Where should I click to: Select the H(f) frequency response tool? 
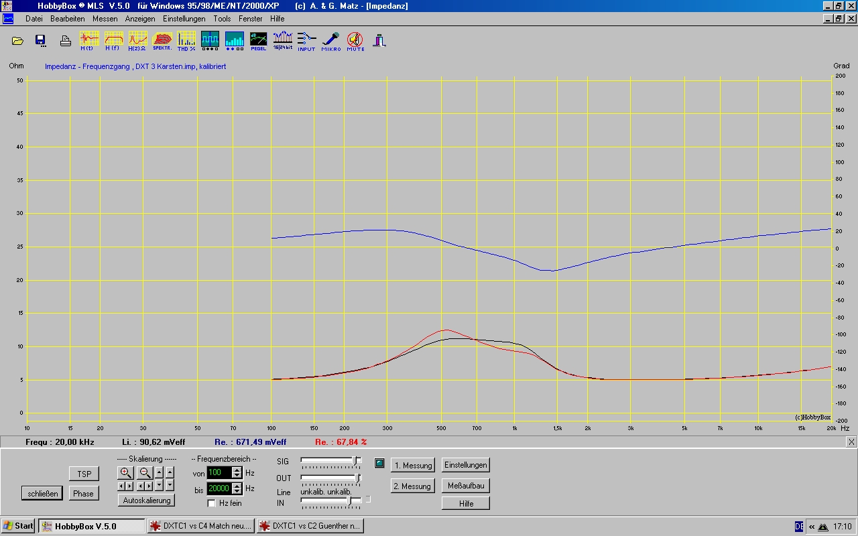point(113,41)
